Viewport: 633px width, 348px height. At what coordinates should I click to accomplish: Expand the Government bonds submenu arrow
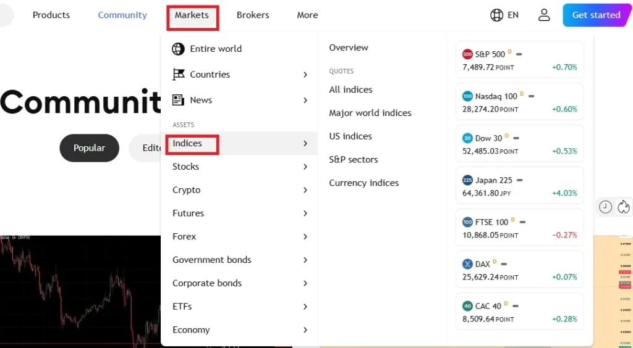(305, 260)
